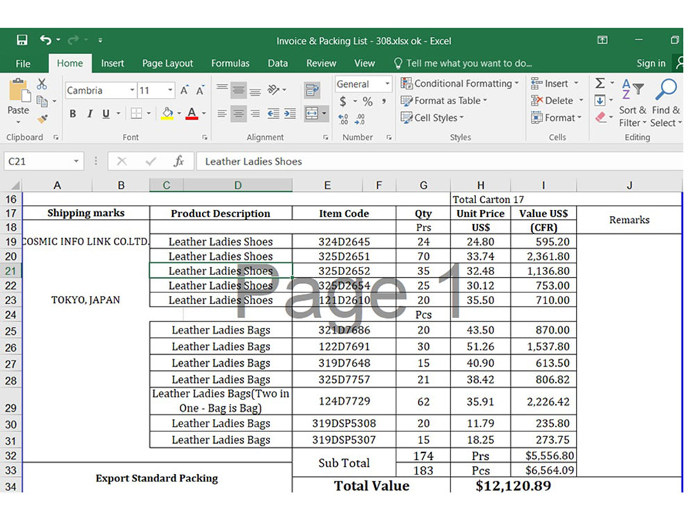The height and width of the screenshot is (521, 694).
Task: Switch to the Review tab
Action: [321, 63]
